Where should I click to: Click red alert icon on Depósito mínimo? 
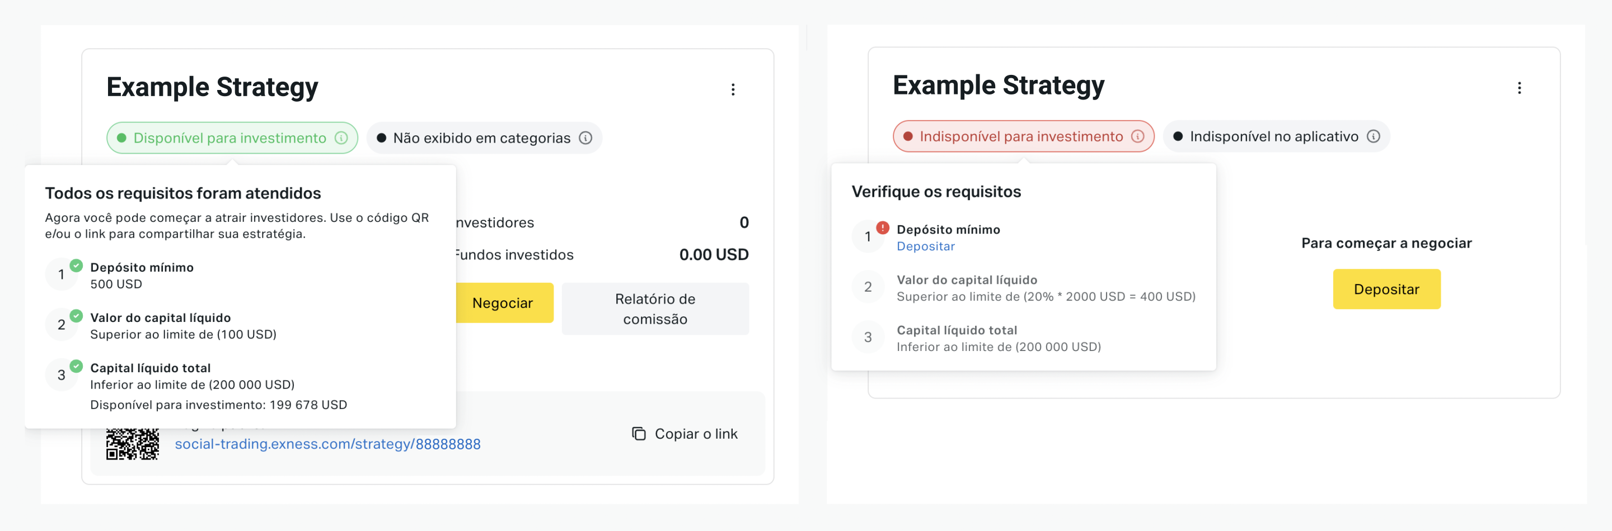coord(882,228)
